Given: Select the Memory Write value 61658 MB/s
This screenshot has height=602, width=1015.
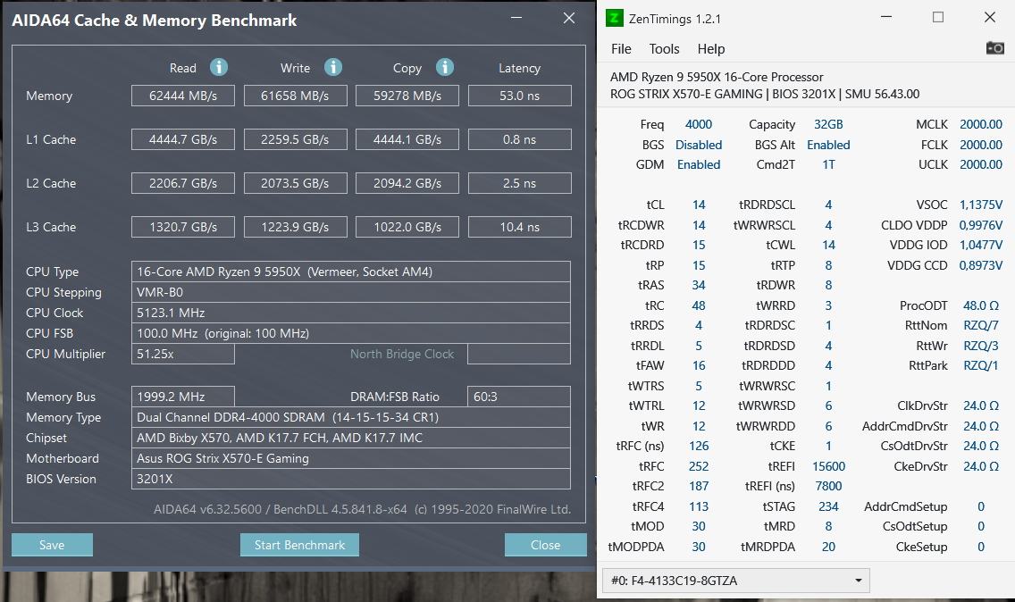Looking at the screenshot, I should click(295, 96).
